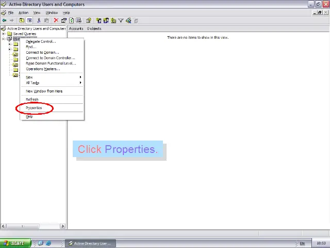The image size is (330, 248).
Task: Select Operations Masters from context menu
Action: 43,69
